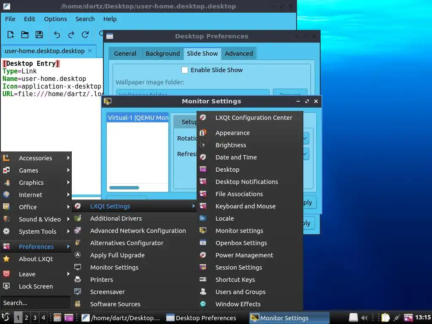Open Monitor settings in LXQt Settings submenu
The image size is (432, 324).
(250, 231)
